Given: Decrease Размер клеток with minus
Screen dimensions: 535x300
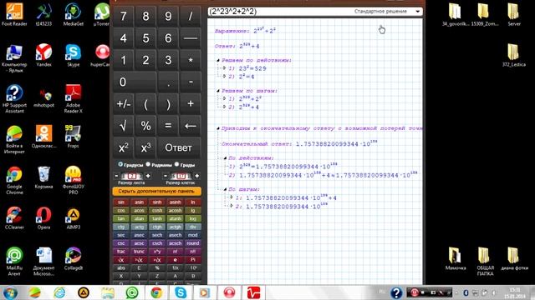Looking at the screenshot, I should 166,176.
